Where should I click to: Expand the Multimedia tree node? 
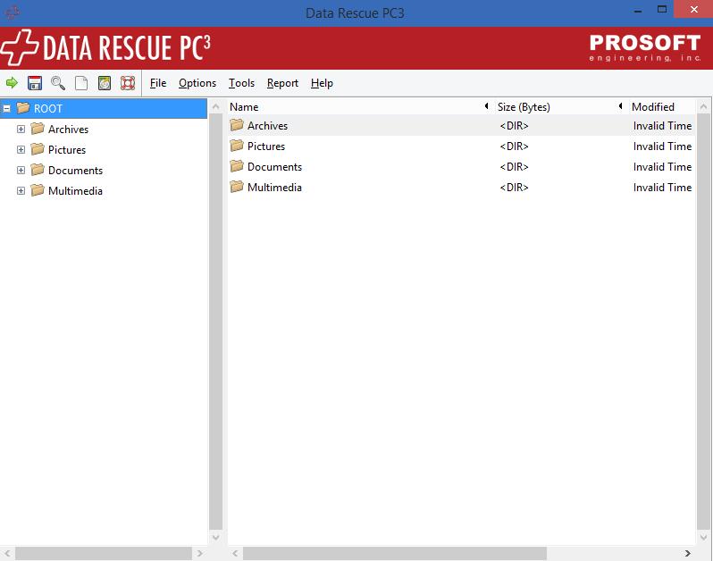coord(21,190)
